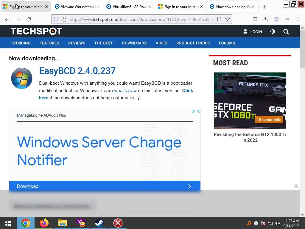The width and height of the screenshot is (305, 229).
Task: Toggle reader view in the address bar
Action: 219,19
